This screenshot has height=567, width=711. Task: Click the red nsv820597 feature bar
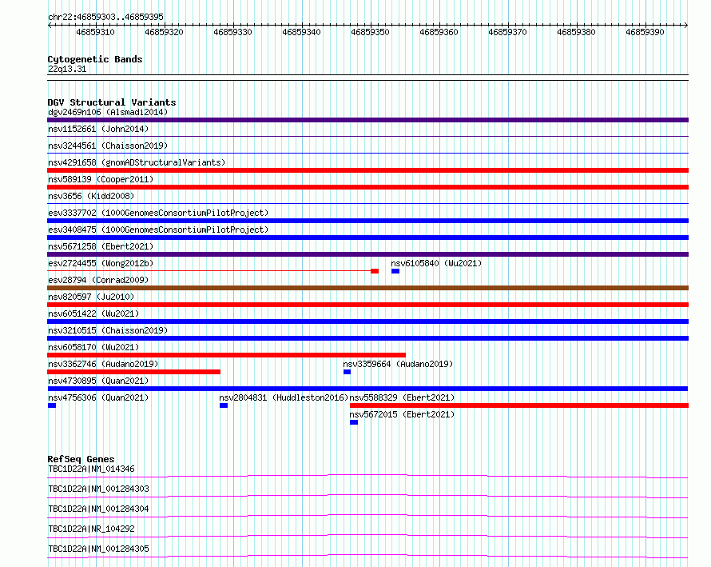367,305
